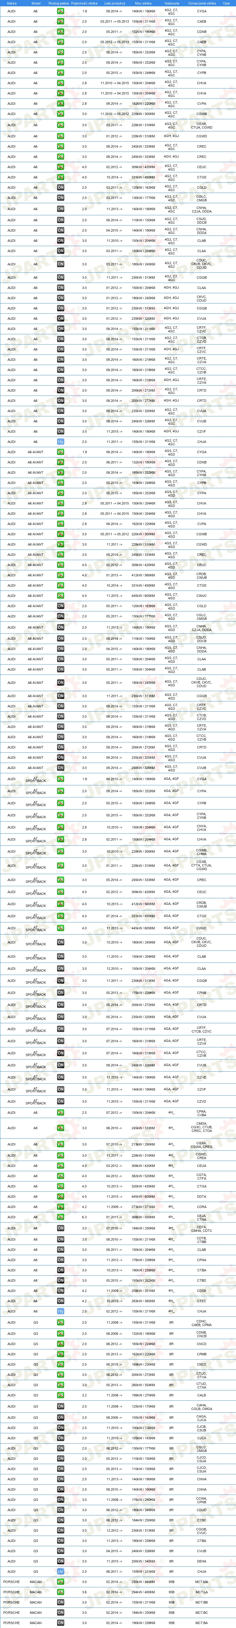Image resolution: width=236 pixels, height=1628 pixels.
Task: Select the petrol icon in Macan MCT.LA row
Action: pos(61,1592)
